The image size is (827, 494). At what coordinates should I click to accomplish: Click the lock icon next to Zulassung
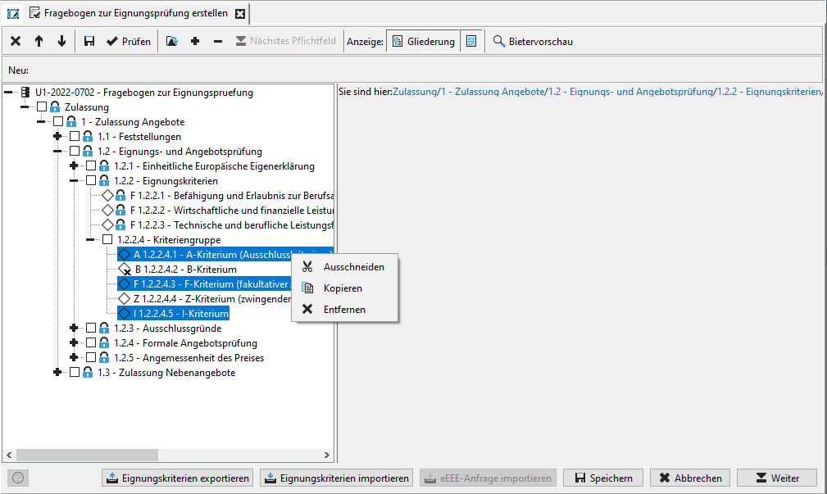point(55,107)
